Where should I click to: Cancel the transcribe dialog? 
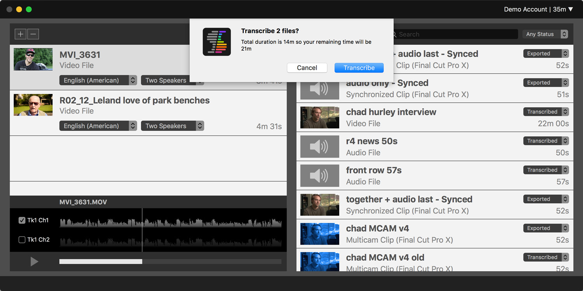[307, 68]
